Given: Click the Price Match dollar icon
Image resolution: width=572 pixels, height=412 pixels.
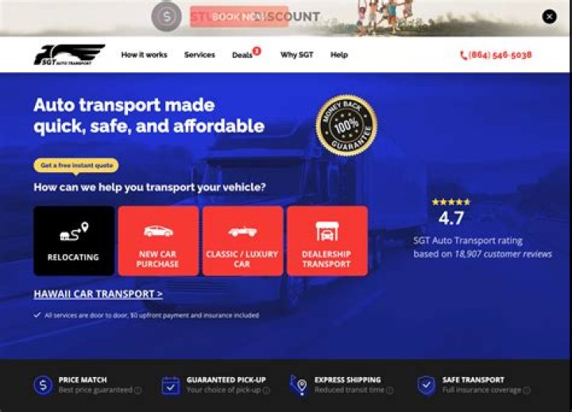Looking at the screenshot, I should (44, 385).
